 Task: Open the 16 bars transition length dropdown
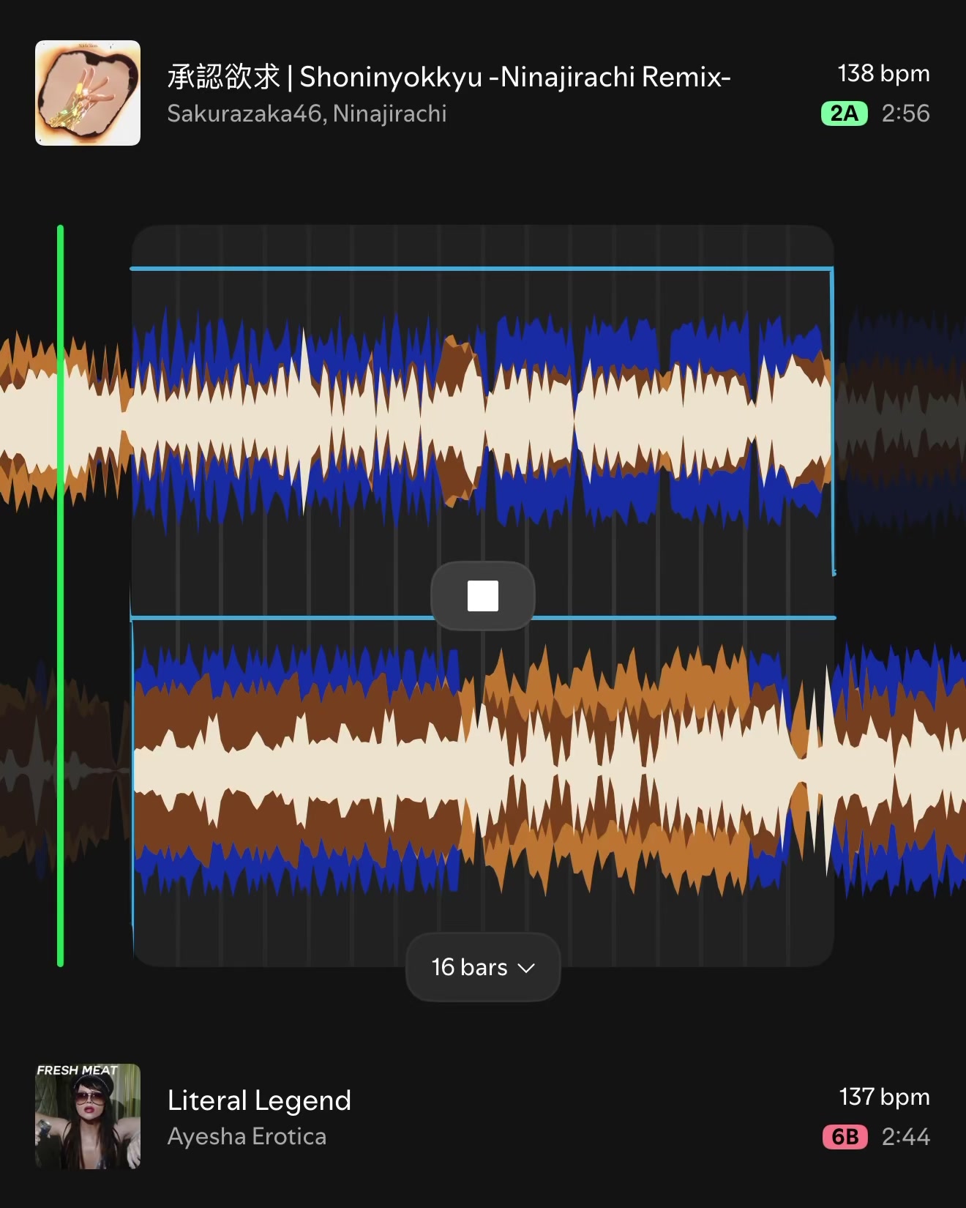(x=483, y=967)
